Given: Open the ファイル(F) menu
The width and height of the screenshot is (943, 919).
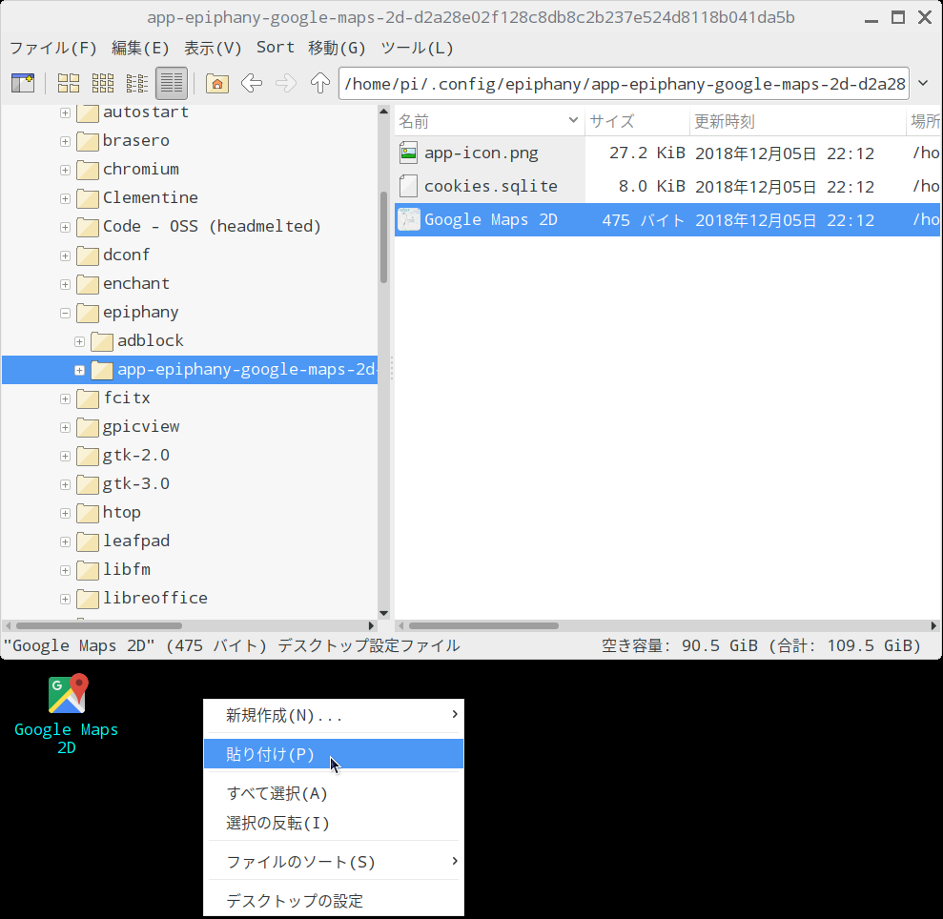Looking at the screenshot, I should [x=53, y=48].
